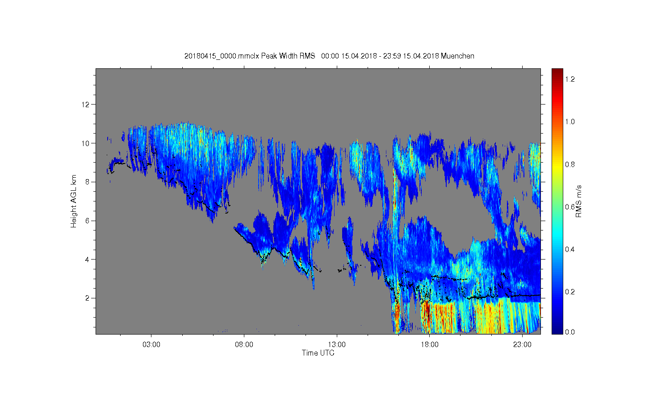Click the 08:00 time tick label
This screenshot has height=402, width=670.
coord(244,345)
